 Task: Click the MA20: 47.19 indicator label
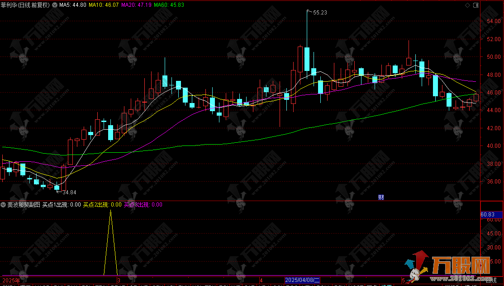click(x=136, y=5)
